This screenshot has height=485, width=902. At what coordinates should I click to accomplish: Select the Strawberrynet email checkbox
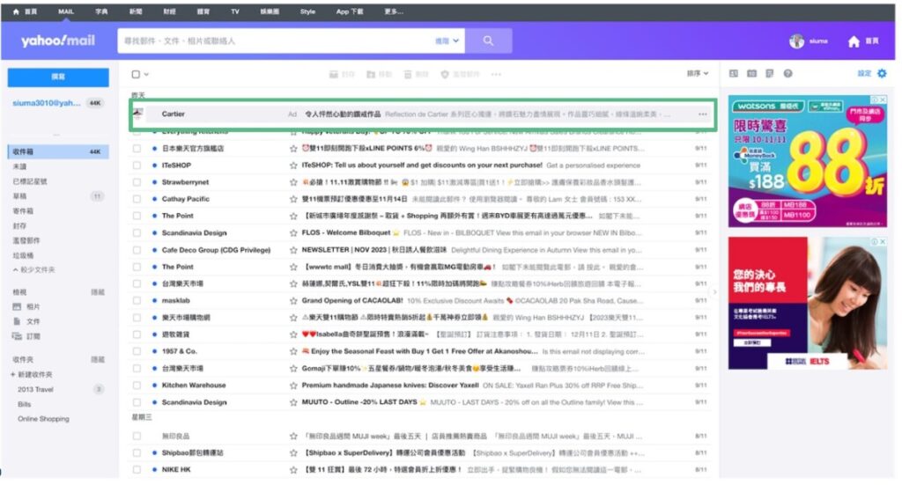137,182
